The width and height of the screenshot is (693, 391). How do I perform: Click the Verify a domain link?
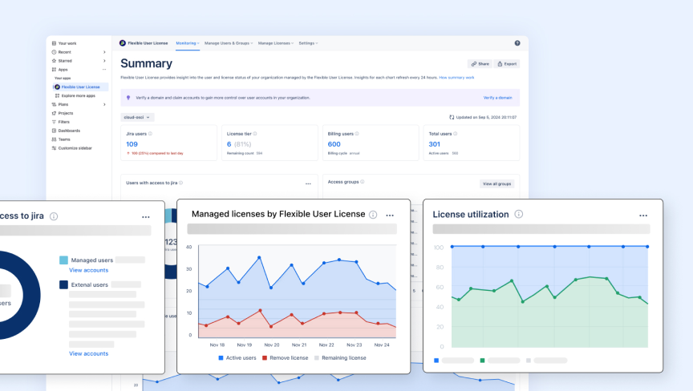tap(497, 98)
